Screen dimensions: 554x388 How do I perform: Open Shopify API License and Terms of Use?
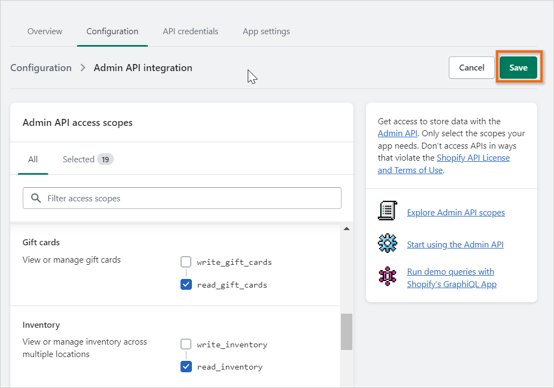pos(444,164)
